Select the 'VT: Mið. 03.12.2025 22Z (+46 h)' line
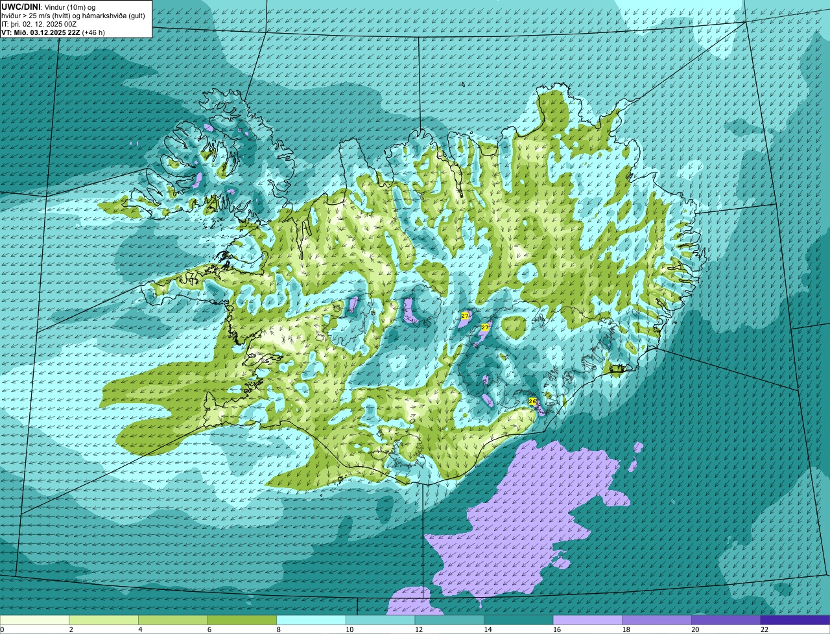This screenshot has height=634, width=830. coord(53,32)
